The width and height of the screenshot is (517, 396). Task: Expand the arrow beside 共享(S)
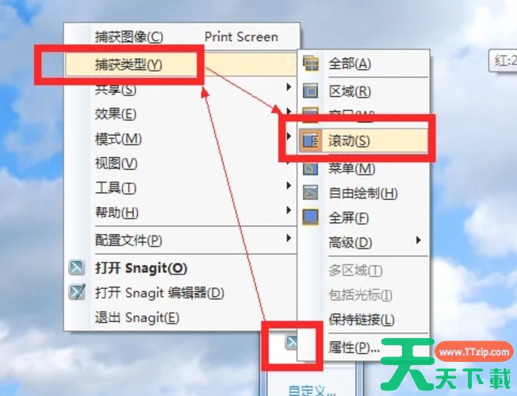point(289,87)
